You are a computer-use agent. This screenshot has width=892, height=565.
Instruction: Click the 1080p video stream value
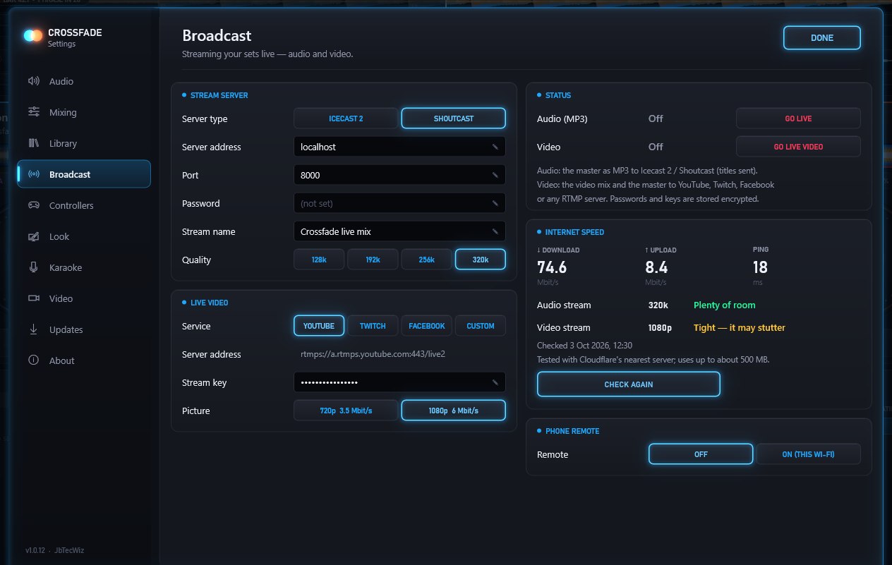coord(660,328)
